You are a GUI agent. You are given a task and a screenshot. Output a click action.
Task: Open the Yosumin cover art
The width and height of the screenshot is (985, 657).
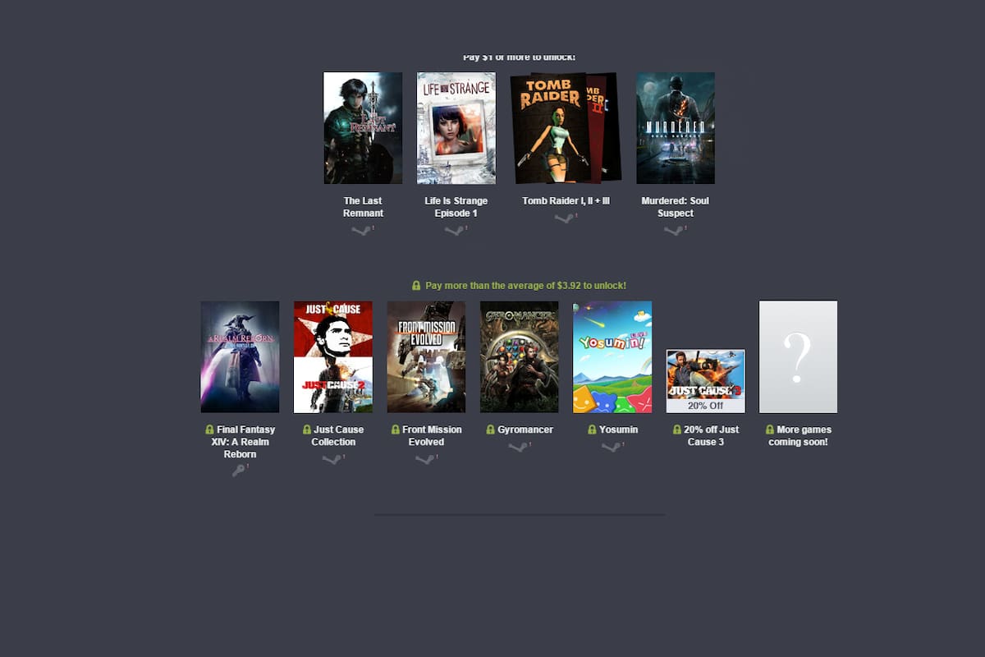click(x=612, y=356)
